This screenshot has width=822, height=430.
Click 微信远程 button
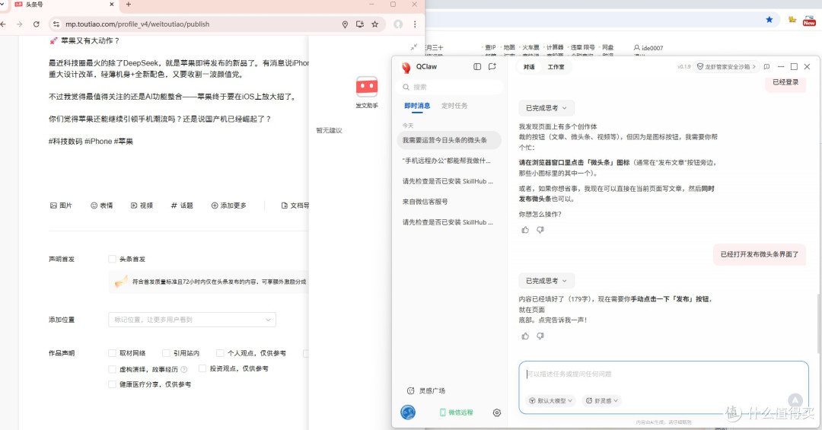[456, 412]
